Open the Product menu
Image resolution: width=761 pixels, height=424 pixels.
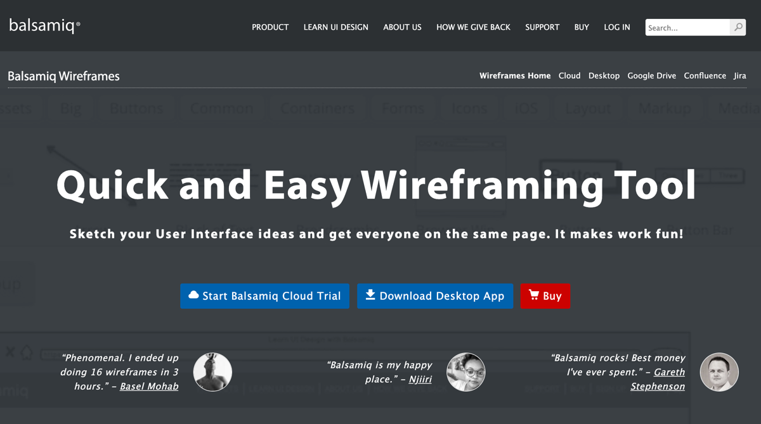pyautogui.click(x=270, y=27)
